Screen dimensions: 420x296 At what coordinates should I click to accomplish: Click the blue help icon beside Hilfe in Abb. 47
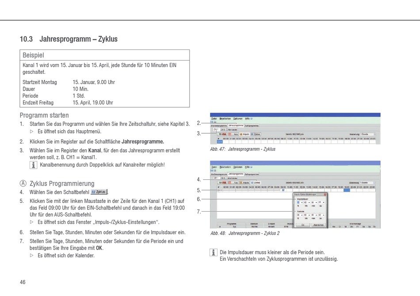(x=252, y=118)
